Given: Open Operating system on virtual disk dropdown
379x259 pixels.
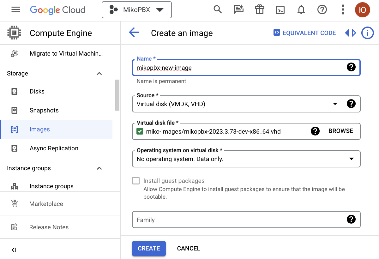Looking at the screenshot, I should (x=351, y=159).
